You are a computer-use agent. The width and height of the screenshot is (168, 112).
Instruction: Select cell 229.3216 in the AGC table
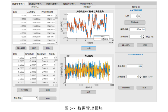48,19
